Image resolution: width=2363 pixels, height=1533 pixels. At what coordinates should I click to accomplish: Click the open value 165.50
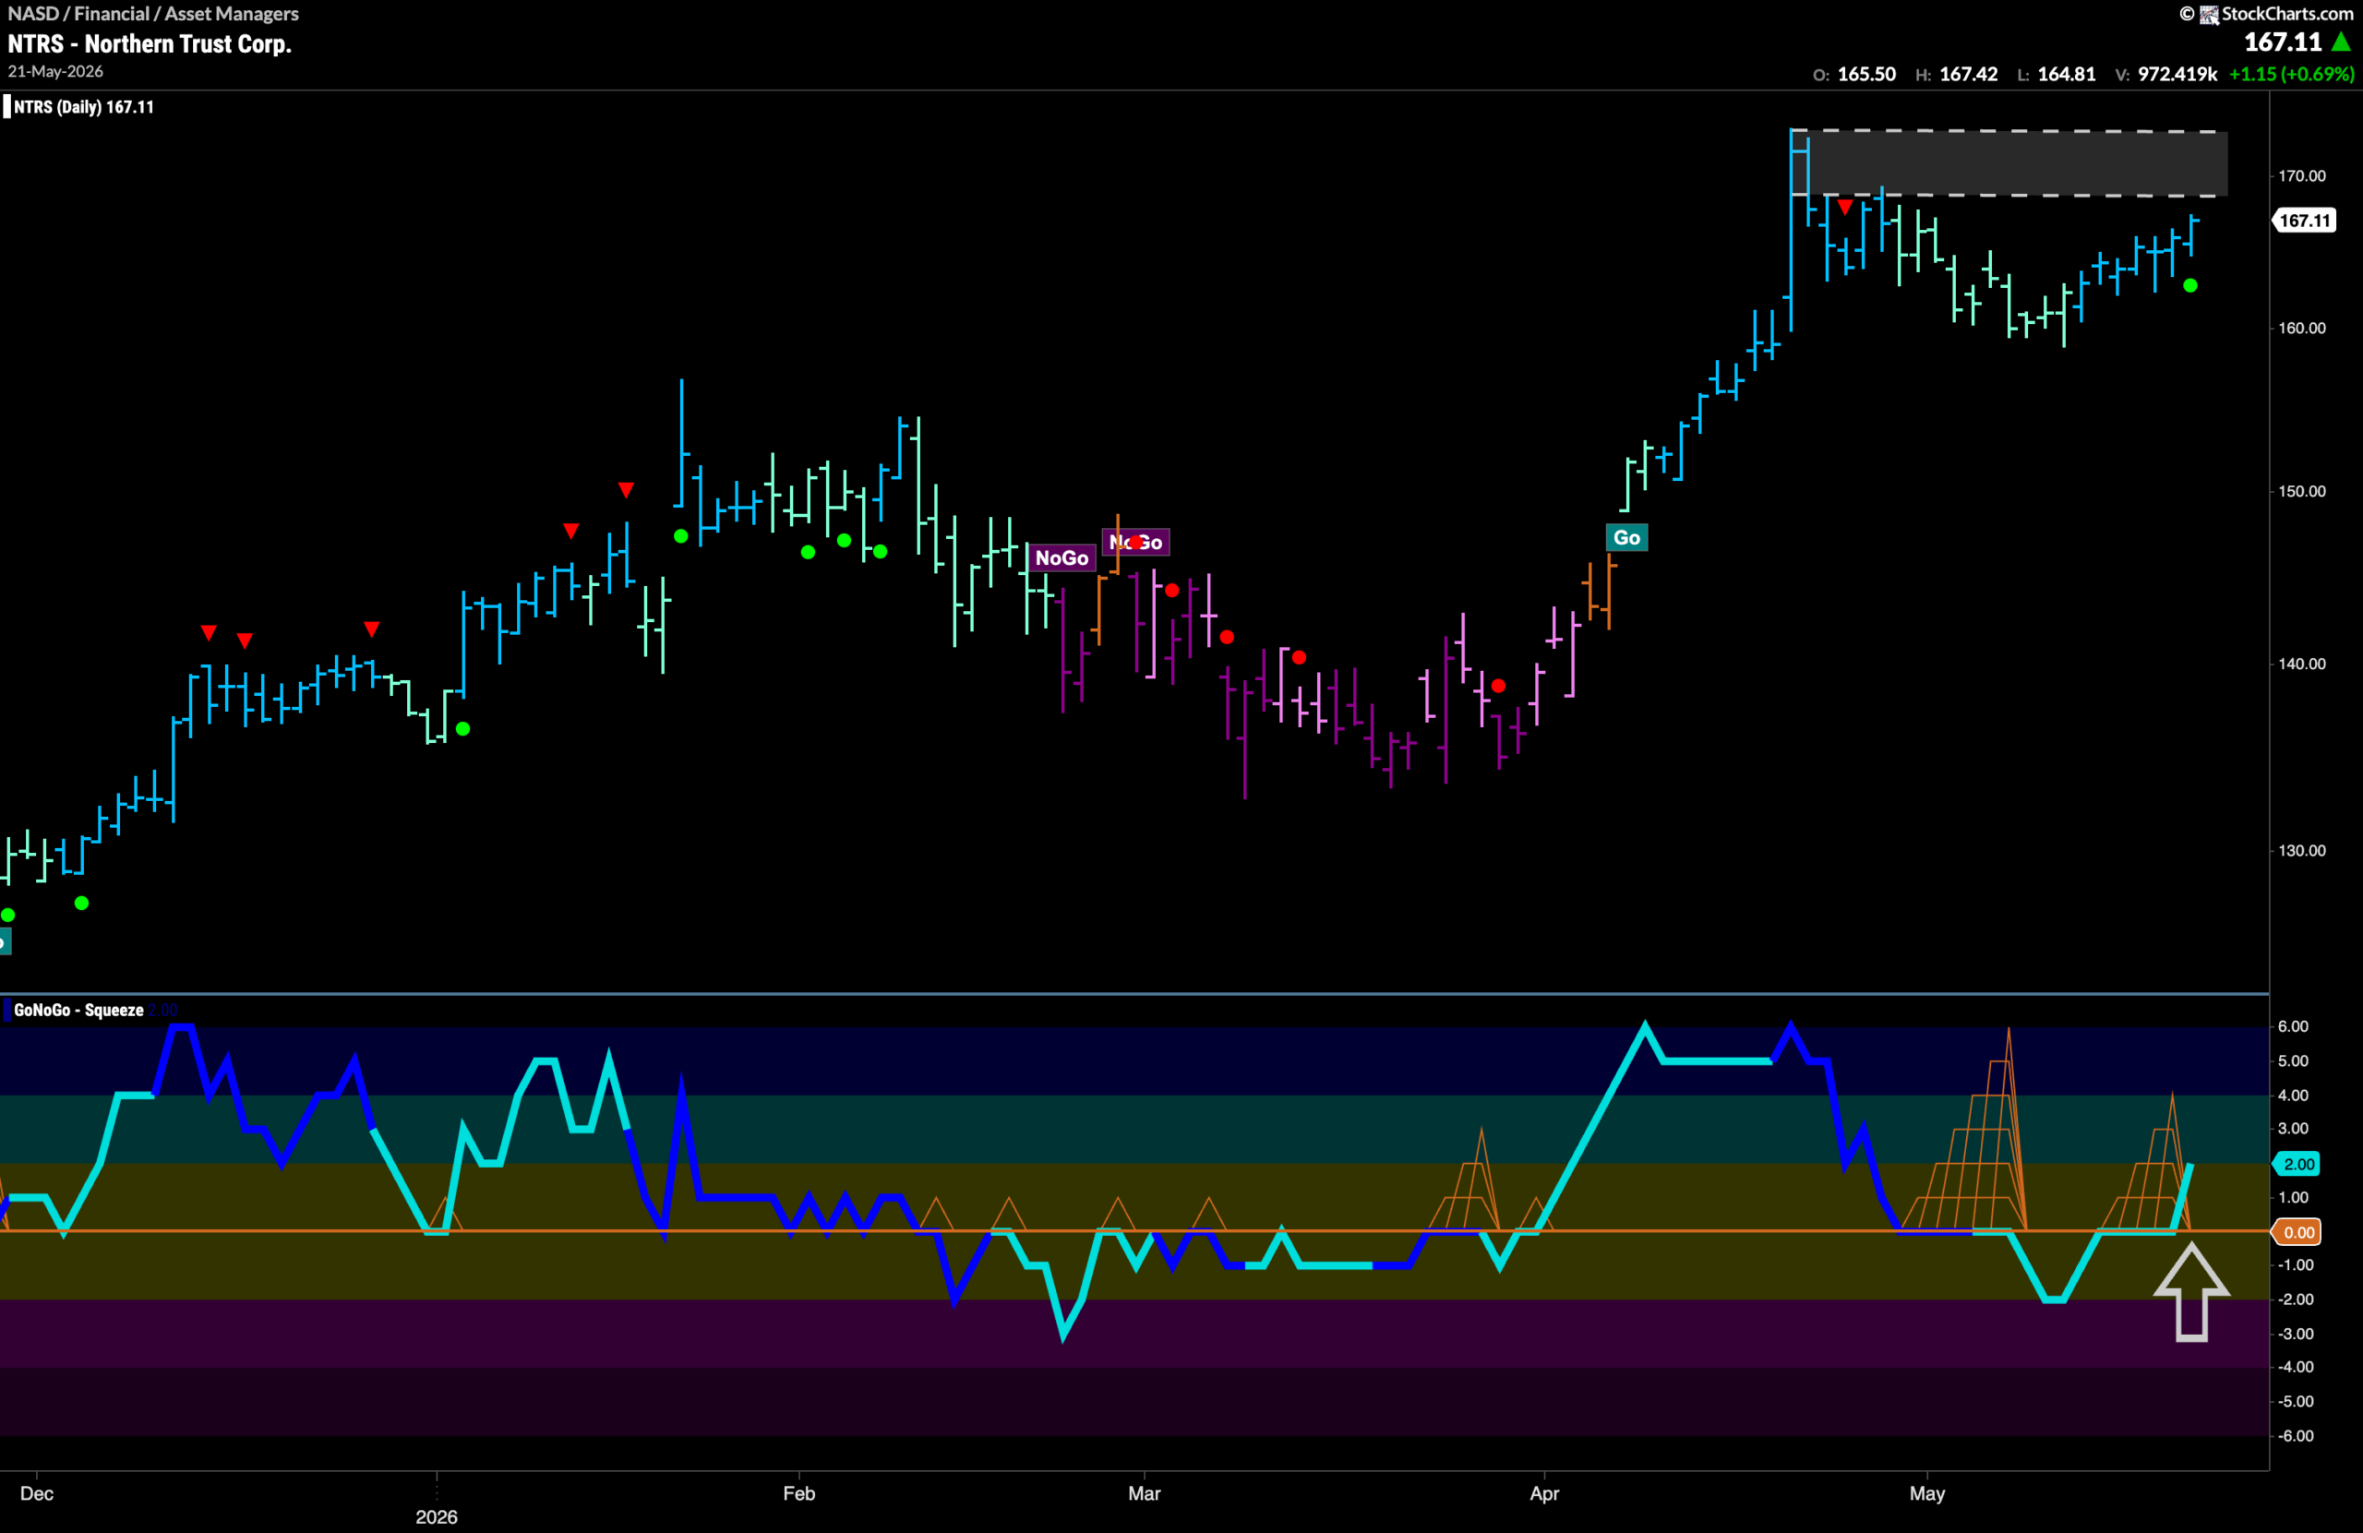[1865, 75]
